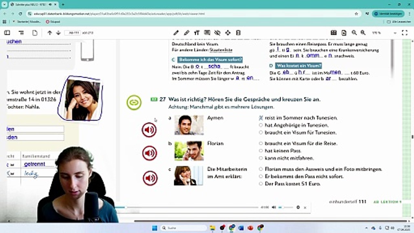The width and height of the screenshot is (414, 233).
Task: Select 'hat Angehörige in Tunesien' option
Action: 261,125
